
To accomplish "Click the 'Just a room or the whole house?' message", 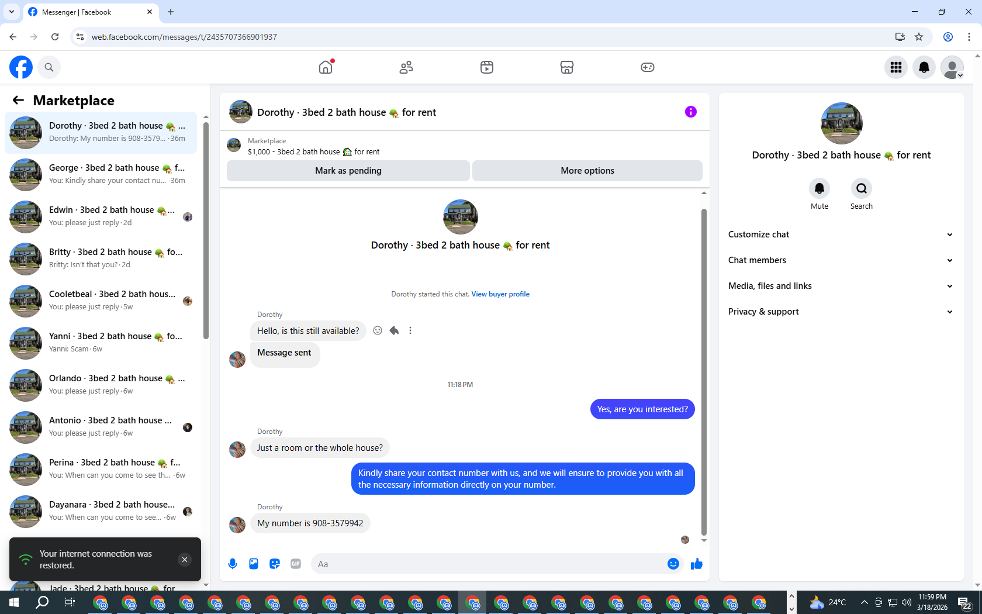I will [x=320, y=448].
